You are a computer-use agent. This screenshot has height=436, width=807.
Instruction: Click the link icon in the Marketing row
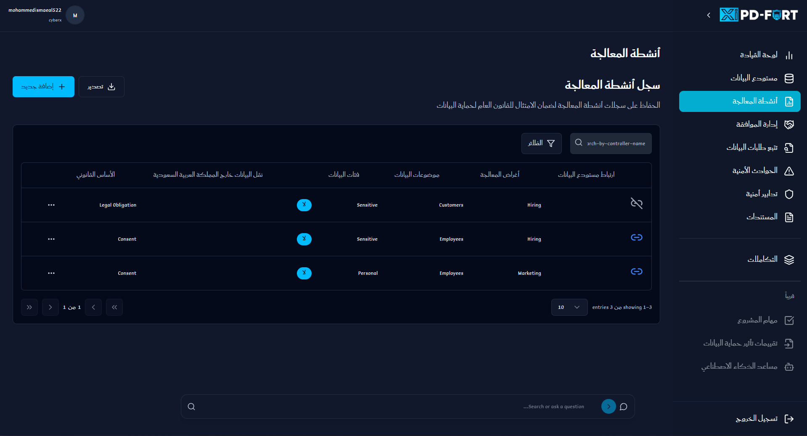click(x=636, y=271)
